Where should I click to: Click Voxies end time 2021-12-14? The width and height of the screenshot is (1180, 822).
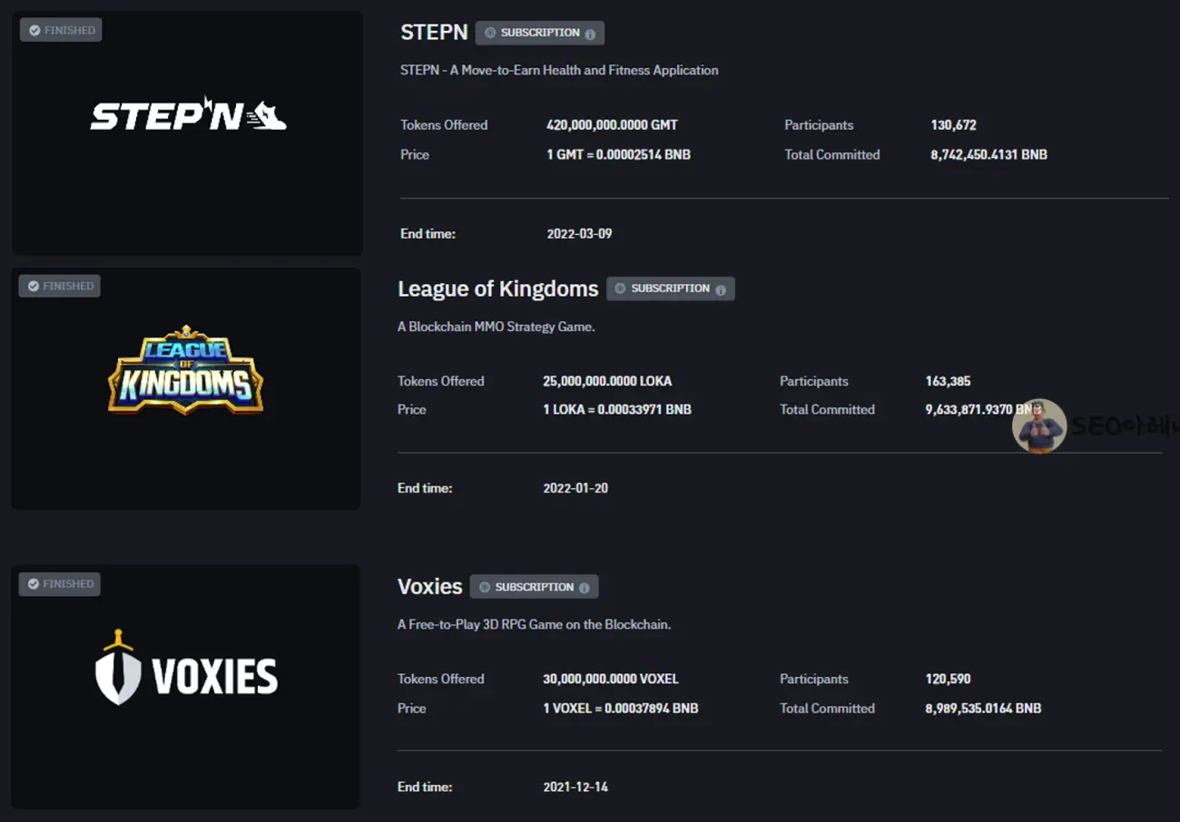point(575,787)
